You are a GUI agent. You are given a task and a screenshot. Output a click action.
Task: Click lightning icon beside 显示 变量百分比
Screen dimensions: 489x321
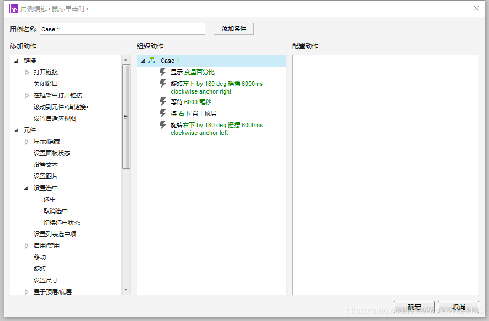point(162,72)
